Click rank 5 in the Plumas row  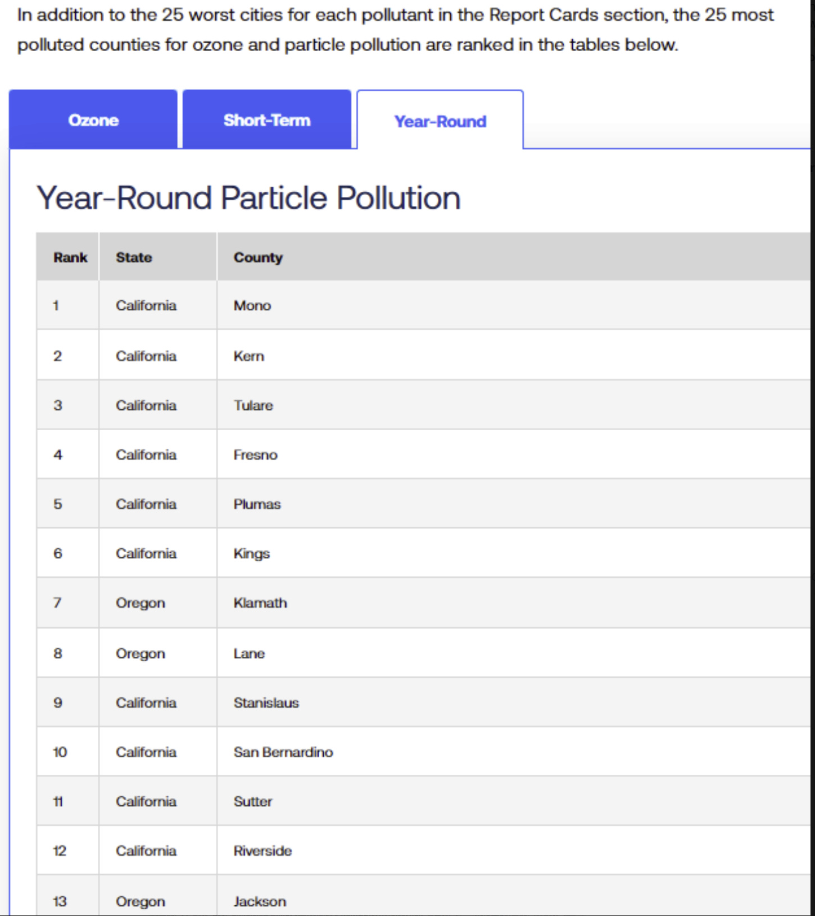pos(57,504)
